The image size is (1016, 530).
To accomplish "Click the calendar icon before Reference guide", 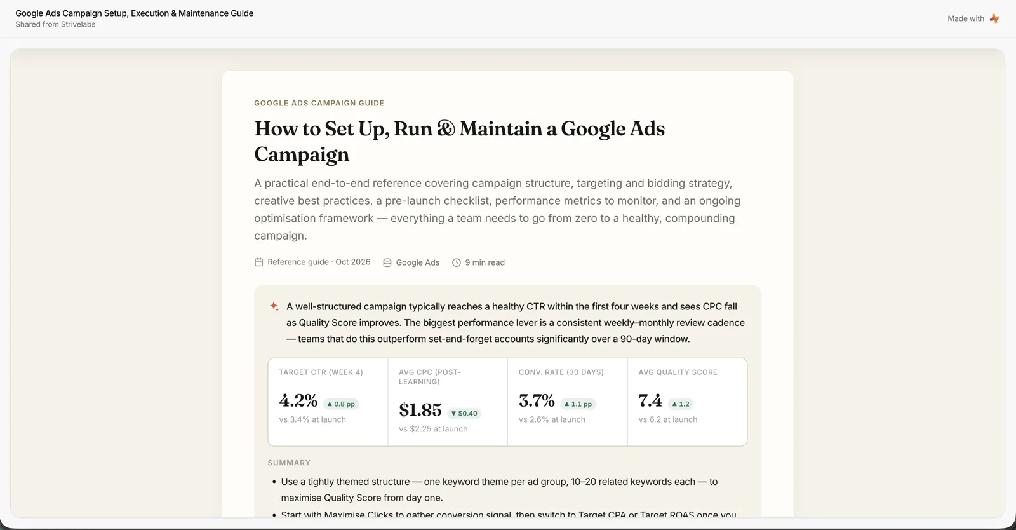I will (x=258, y=262).
